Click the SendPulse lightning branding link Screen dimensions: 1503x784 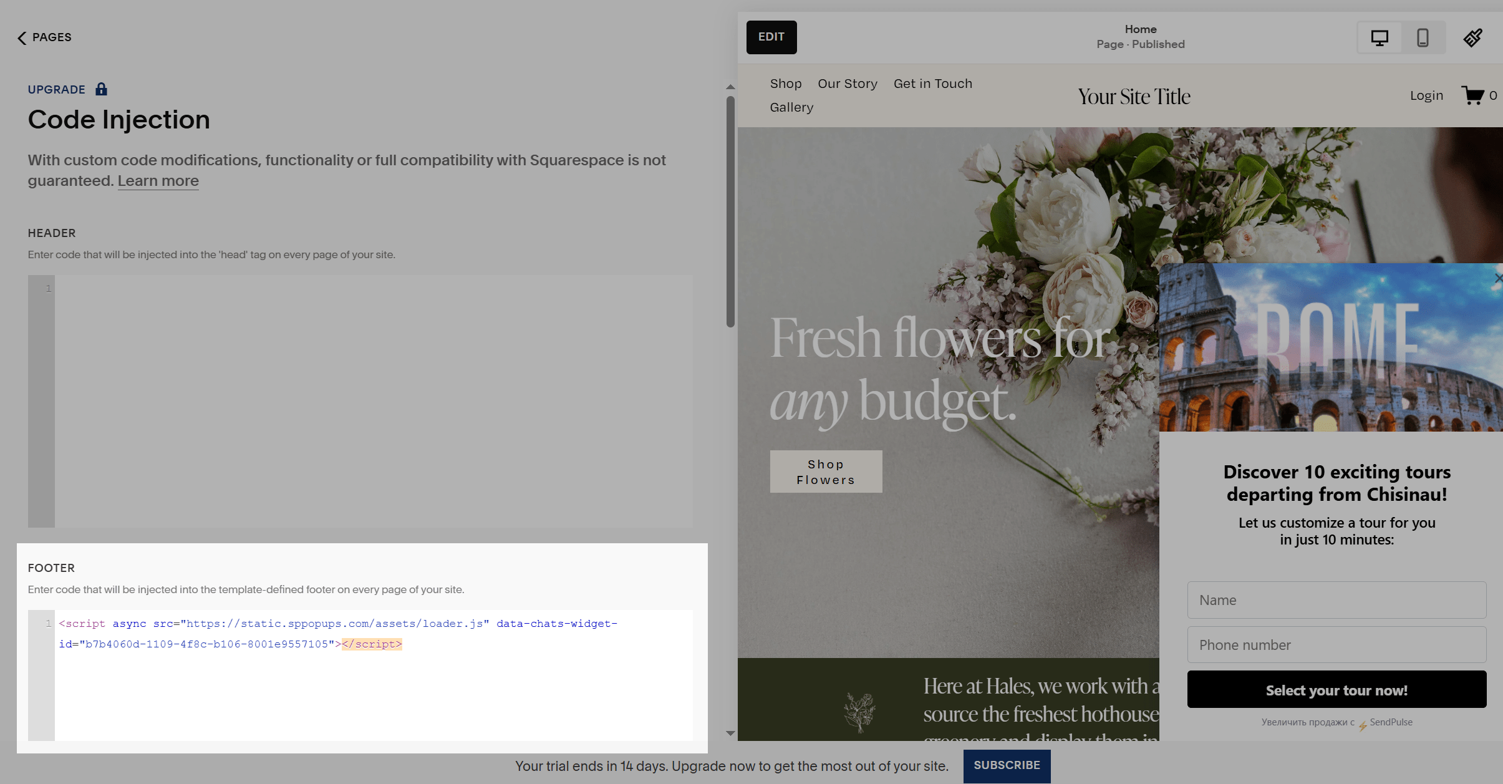(1385, 722)
